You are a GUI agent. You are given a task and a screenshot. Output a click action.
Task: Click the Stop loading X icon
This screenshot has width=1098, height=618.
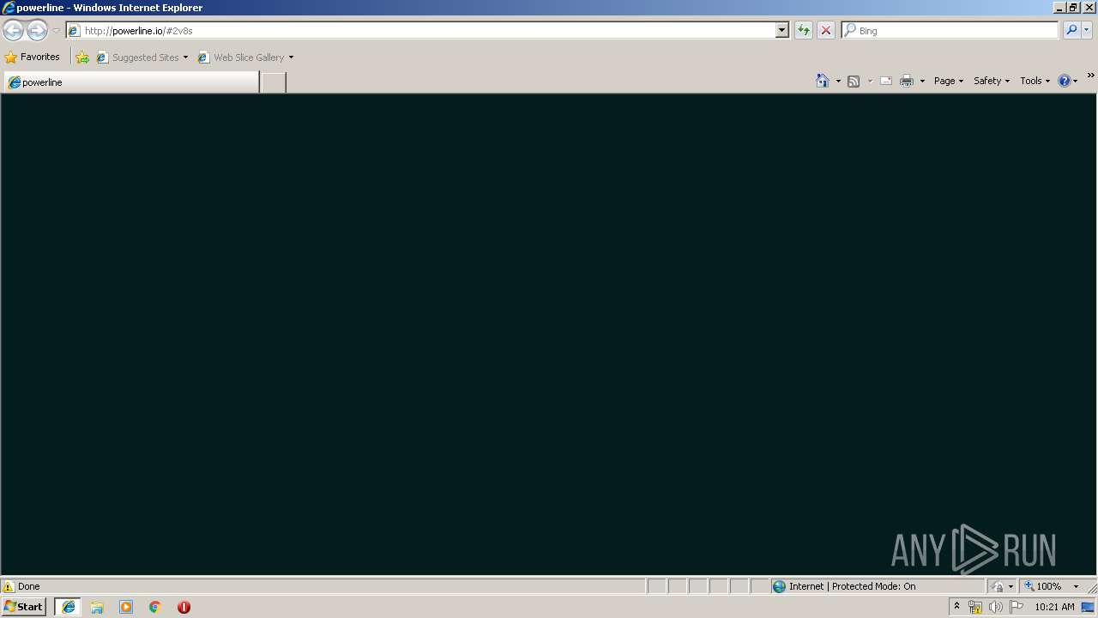point(826,31)
